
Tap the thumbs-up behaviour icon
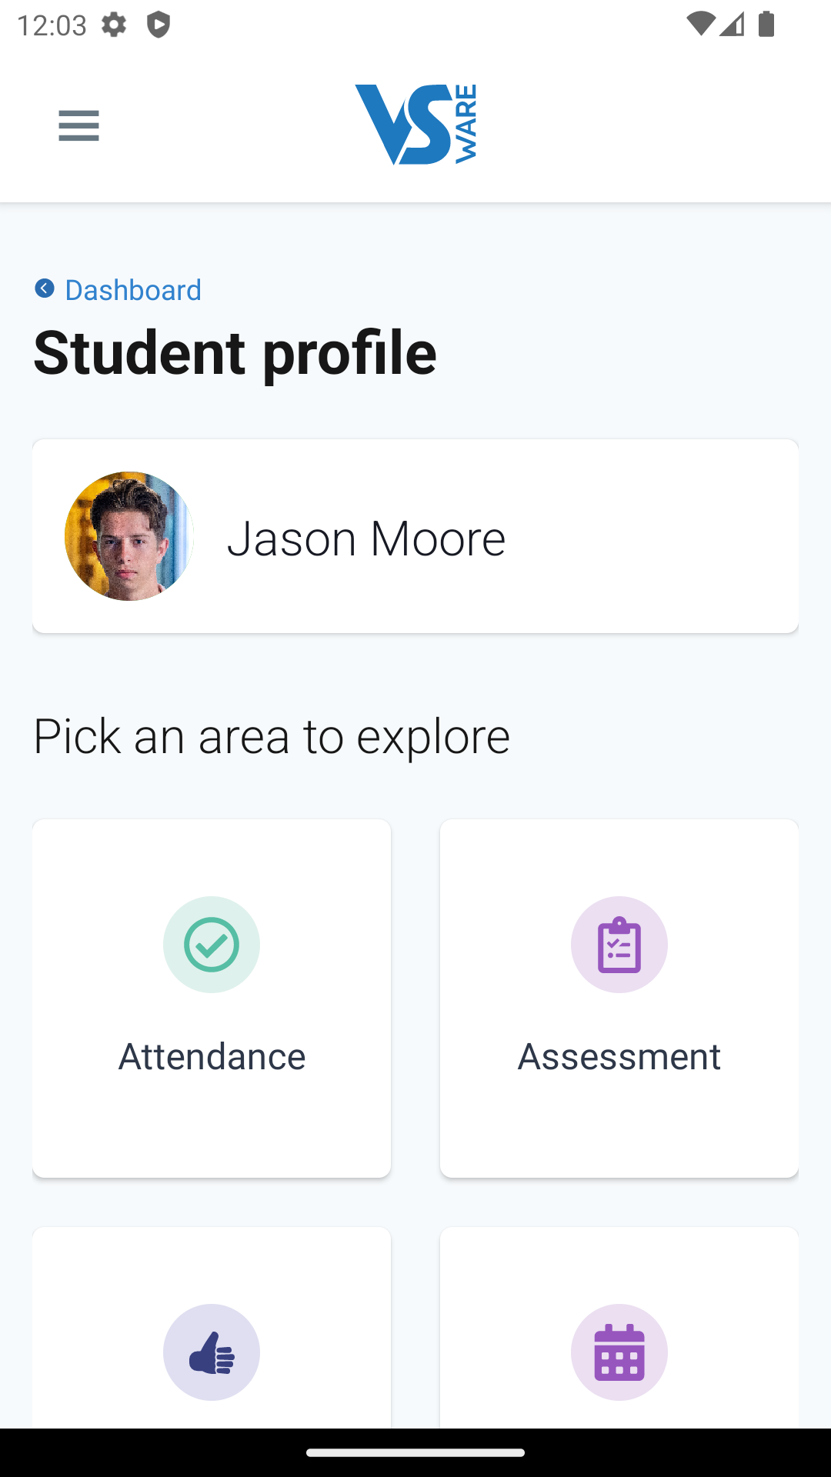click(212, 1352)
